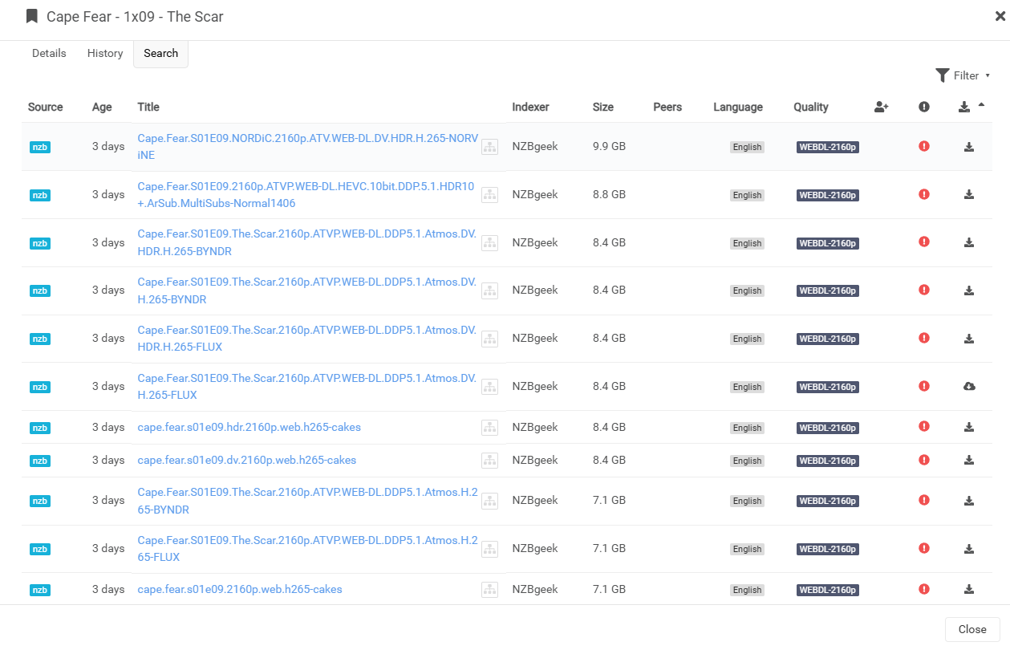Switch to the History tab
The height and width of the screenshot is (654, 1010).
(105, 53)
